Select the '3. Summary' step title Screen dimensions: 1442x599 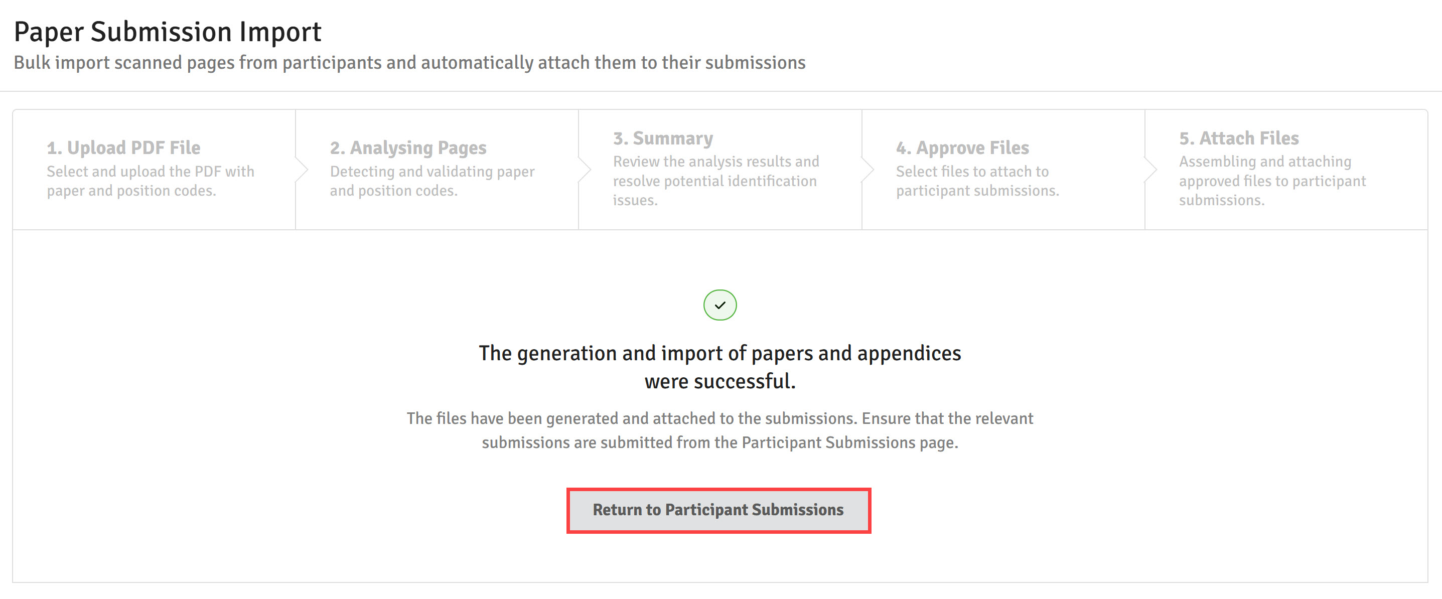click(x=663, y=138)
